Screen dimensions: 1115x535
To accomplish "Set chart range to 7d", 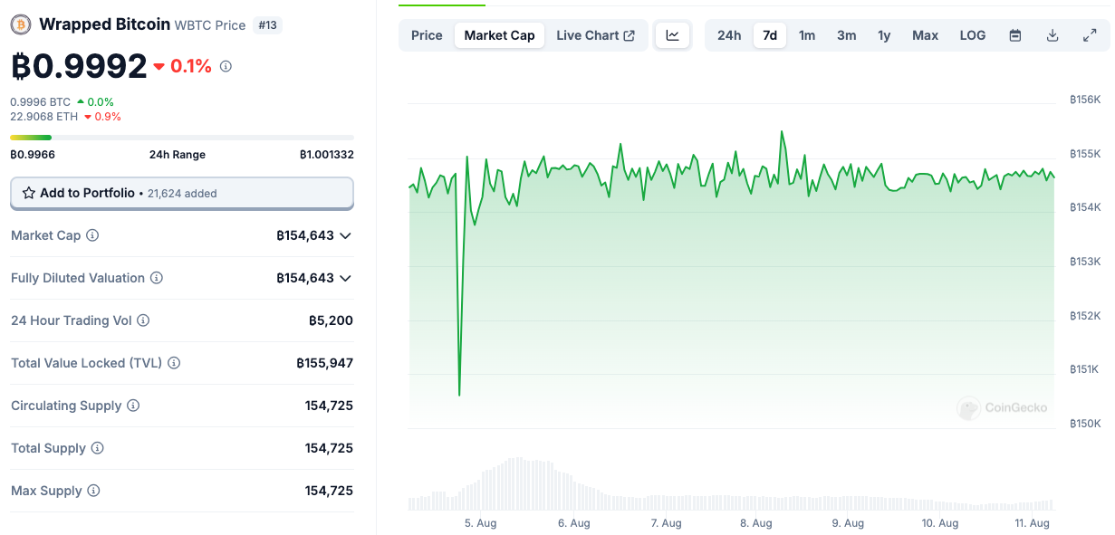I will (x=770, y=35).
